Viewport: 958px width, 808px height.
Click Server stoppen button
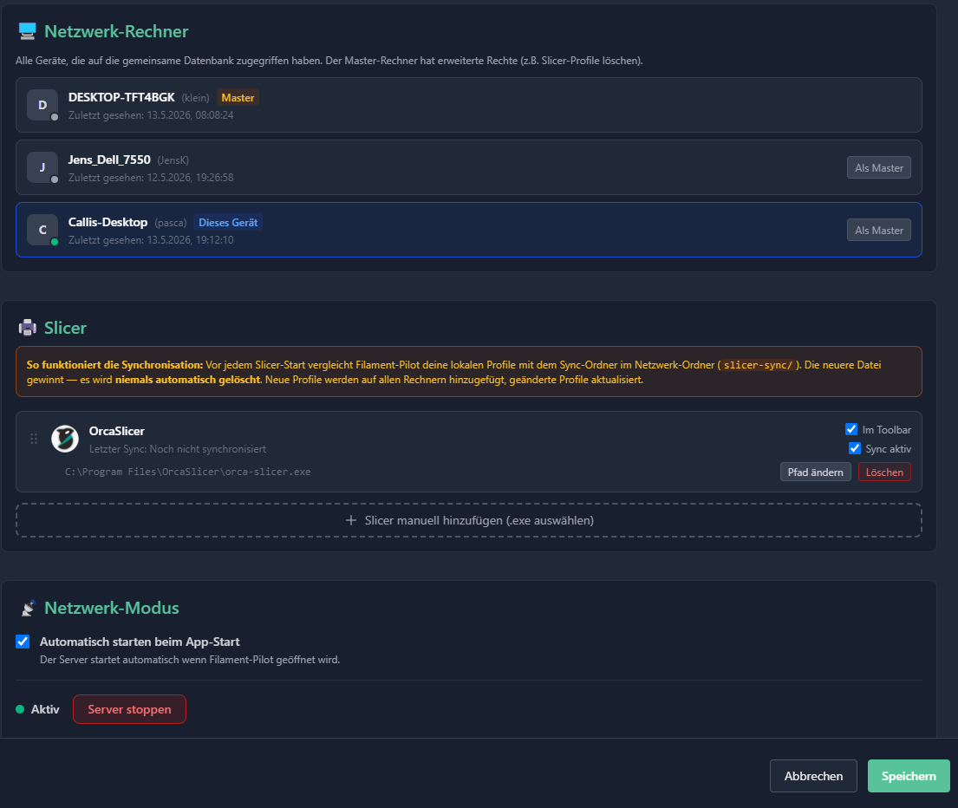pos(129,709)
